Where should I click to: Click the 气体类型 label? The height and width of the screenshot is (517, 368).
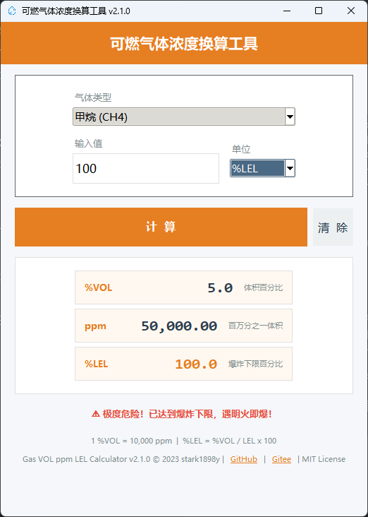[93, 97]
